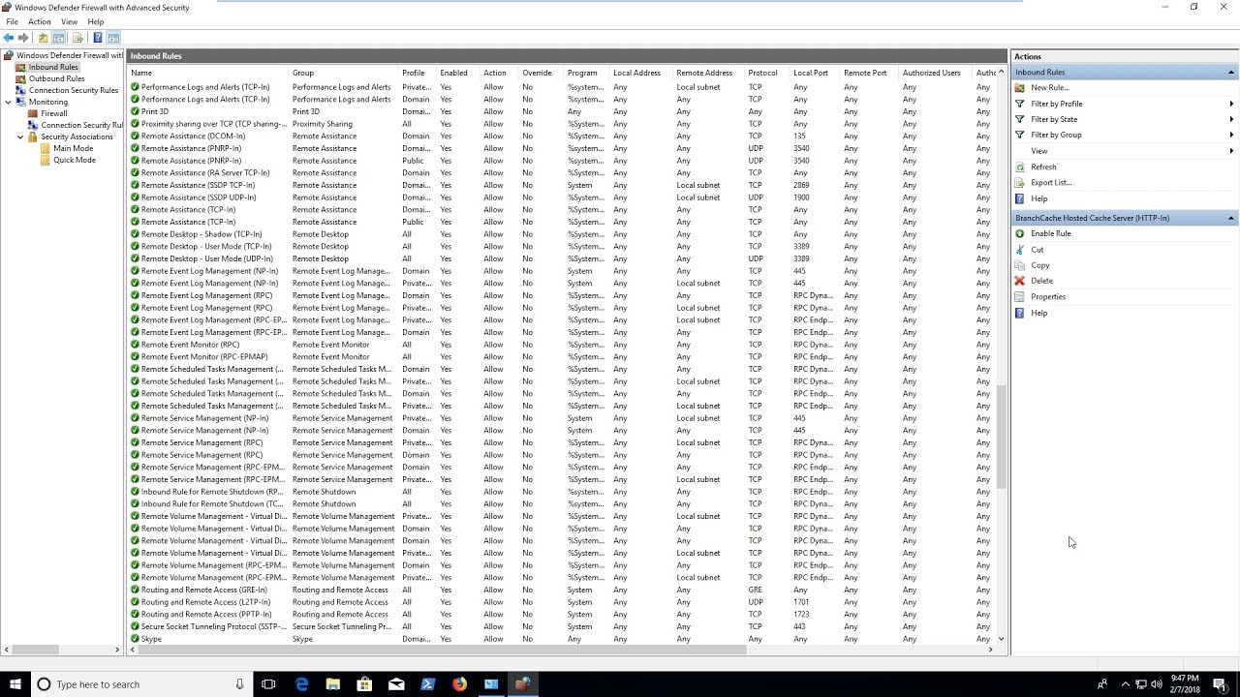Click the Up one level toolbar icon
The image size is (1240, 697).
(43, 38)
